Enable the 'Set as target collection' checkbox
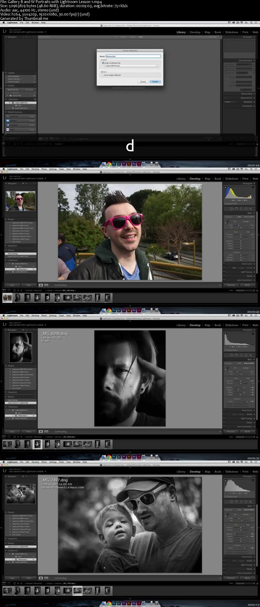The image size is (260, 607). point(103,75)
